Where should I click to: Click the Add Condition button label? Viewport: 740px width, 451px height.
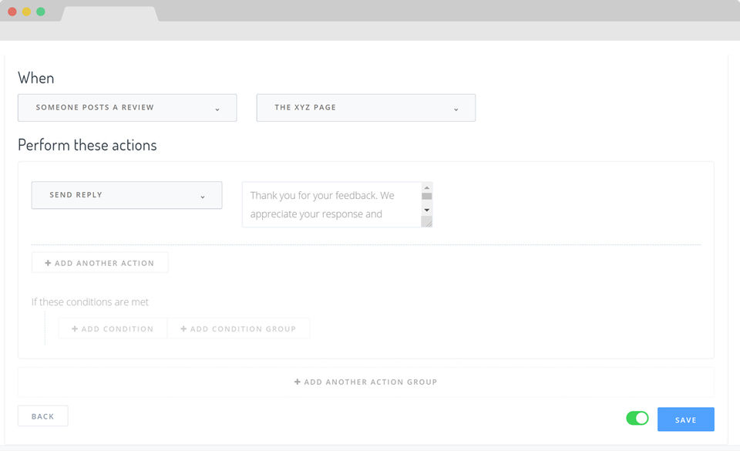pyautogui.click(x=117, y=329)
